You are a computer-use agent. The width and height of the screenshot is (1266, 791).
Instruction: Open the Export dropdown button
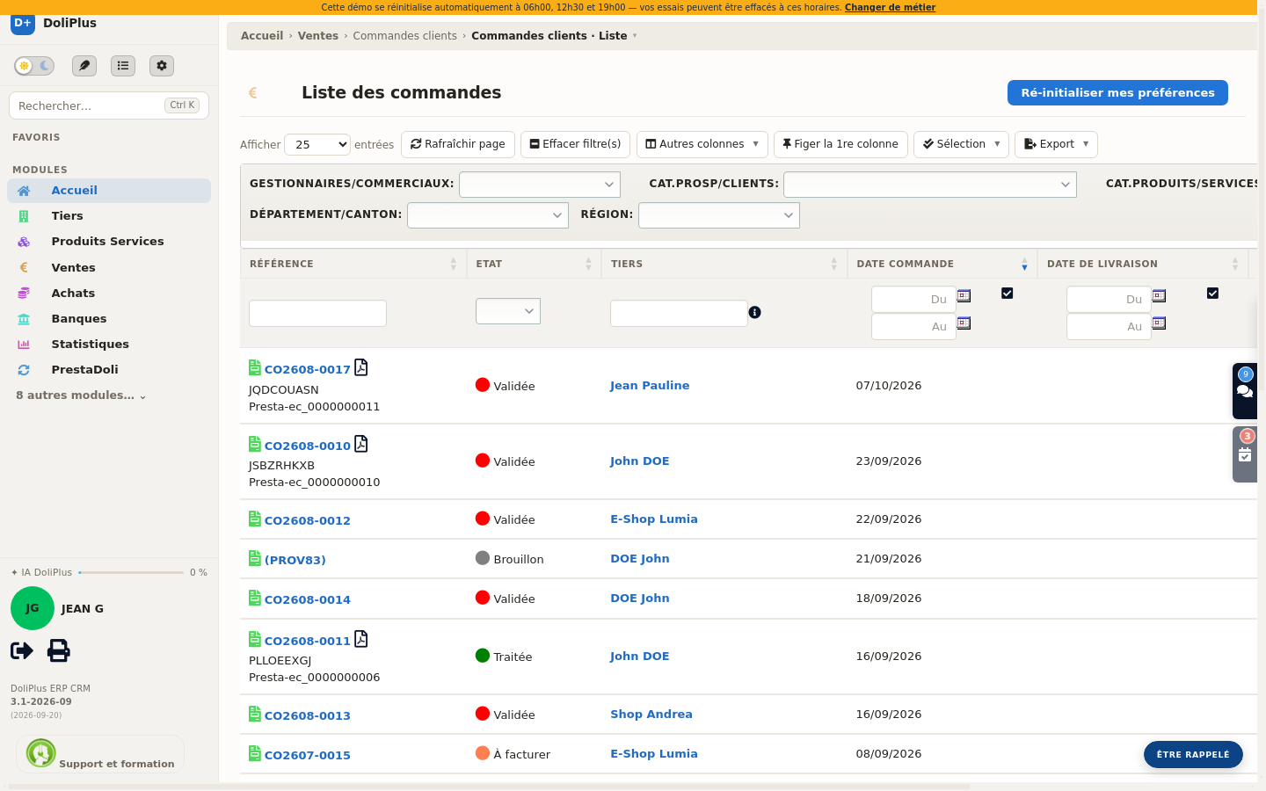[1056, 144]
